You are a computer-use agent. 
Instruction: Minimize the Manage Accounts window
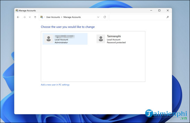[151, 11]
